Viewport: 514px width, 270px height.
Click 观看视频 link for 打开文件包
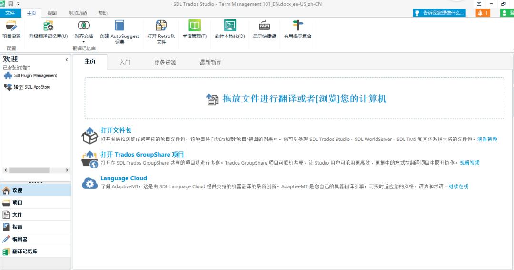[x=487, y=139]
